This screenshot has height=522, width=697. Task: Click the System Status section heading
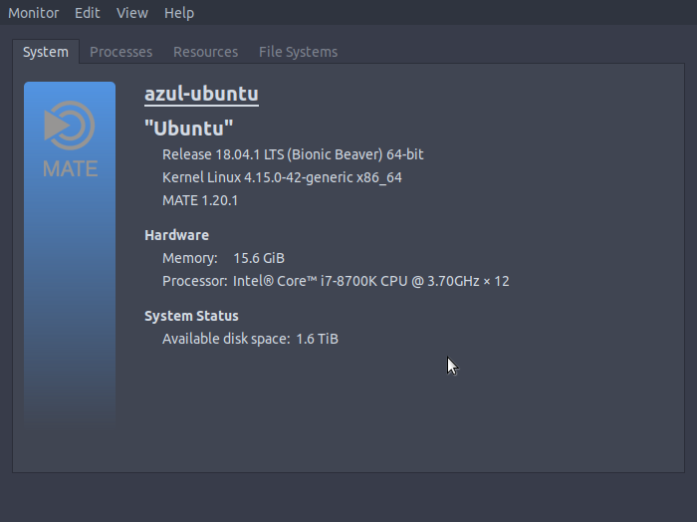(191, 316)
